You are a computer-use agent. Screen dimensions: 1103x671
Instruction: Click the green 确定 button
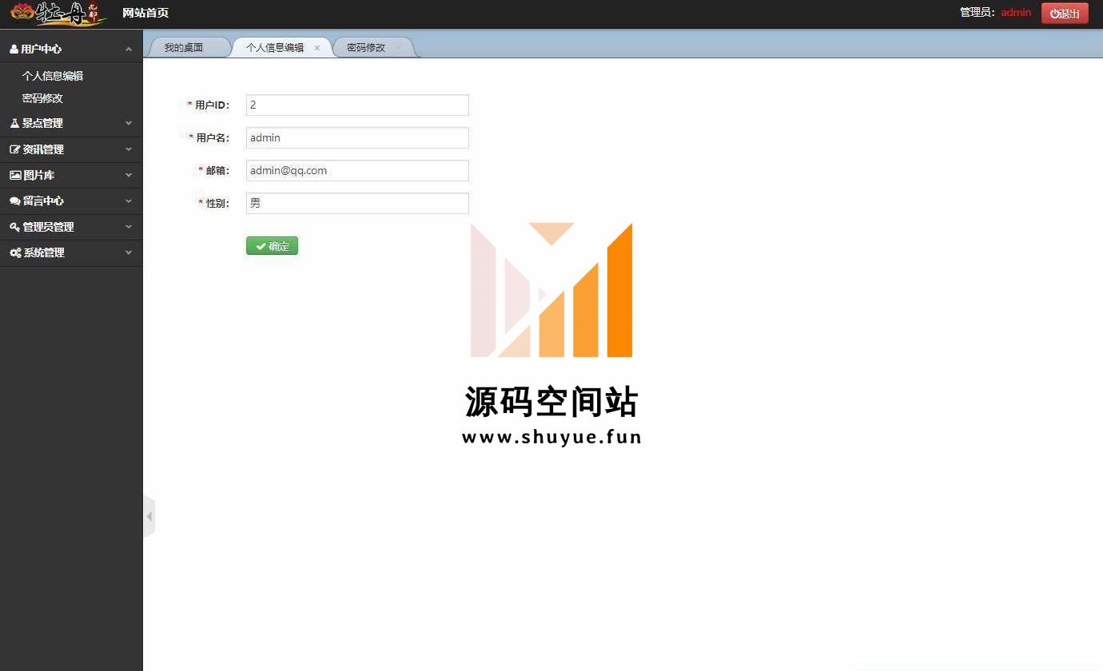(272, 246)
